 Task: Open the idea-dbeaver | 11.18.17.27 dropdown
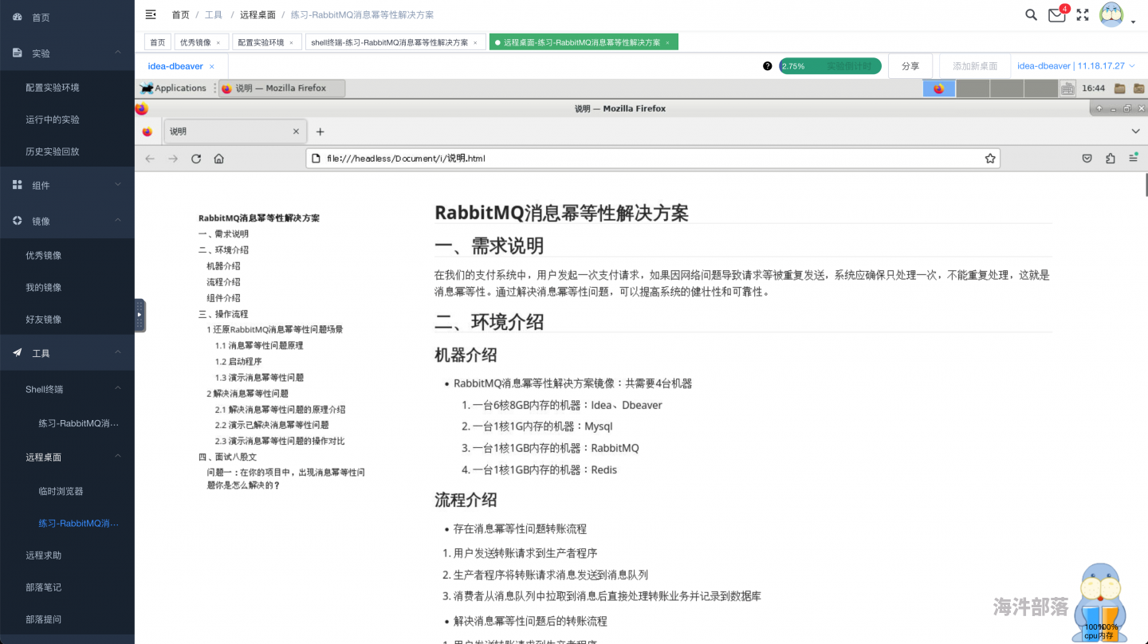tap(1076, 66)
